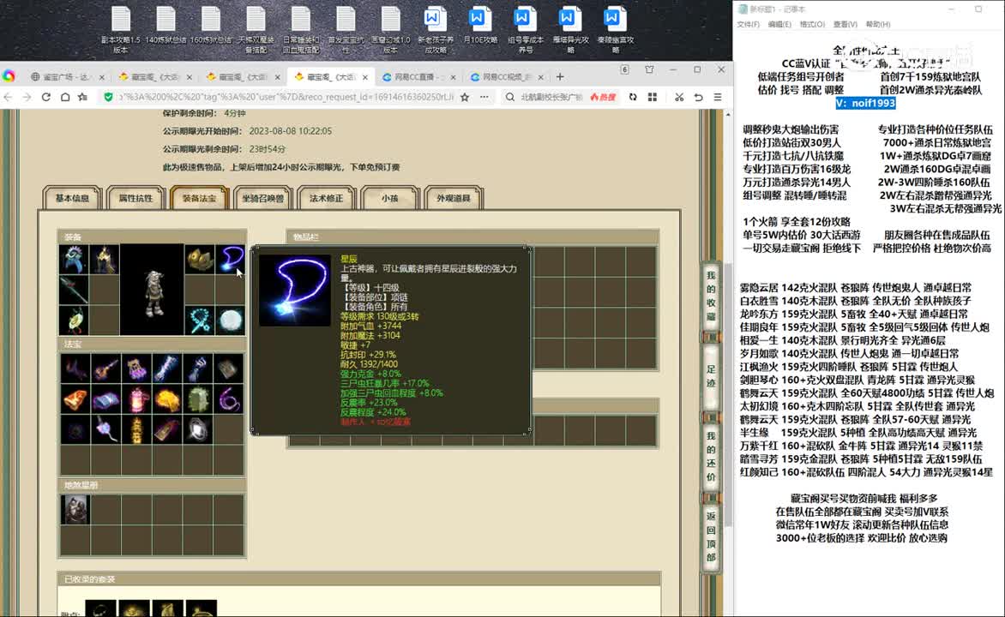Click the red 热搜 button in the search box
The image size is (1005, 617).
[603, 98]
